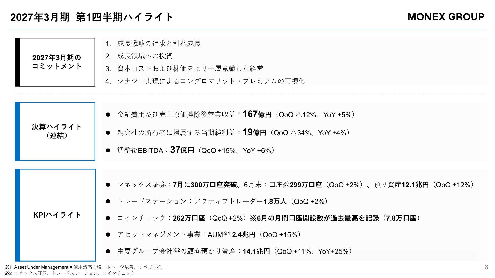495x278 pixels.
Task: Click the "主要グループ会社" label
Action: click(x=145, y=251)
